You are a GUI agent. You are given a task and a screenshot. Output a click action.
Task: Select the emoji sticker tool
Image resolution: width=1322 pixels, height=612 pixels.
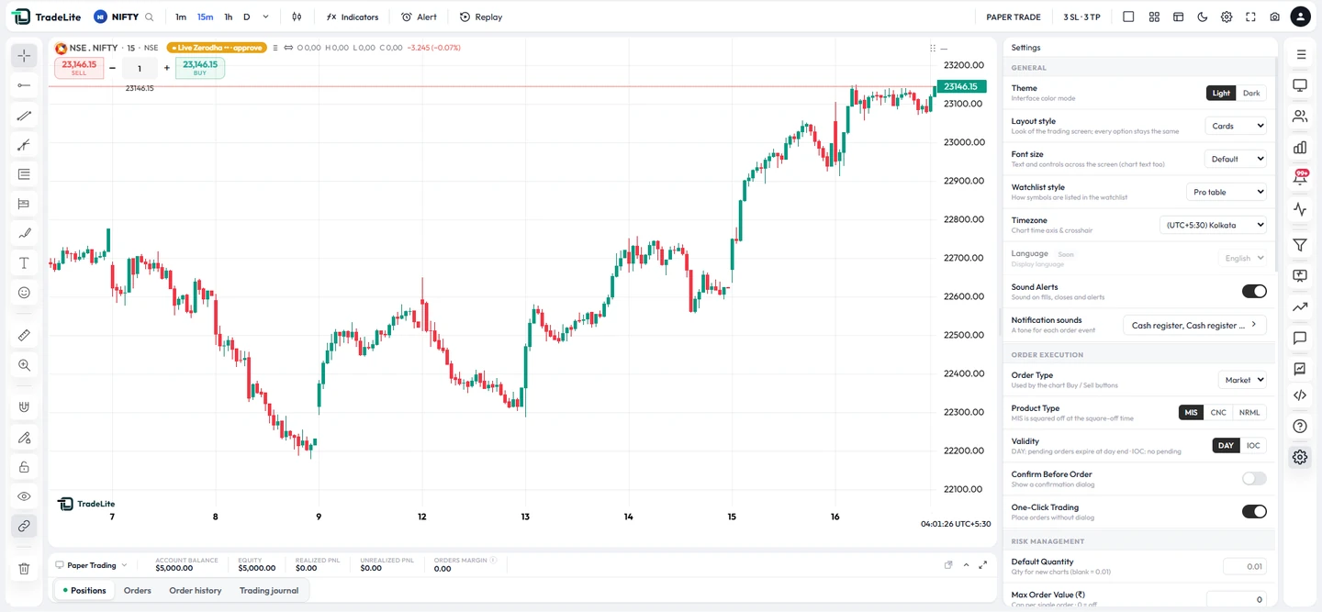pos(25,293)
